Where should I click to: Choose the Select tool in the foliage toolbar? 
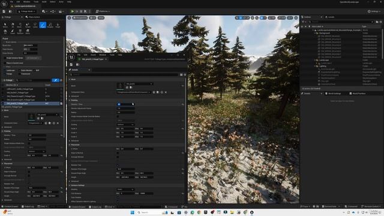pos(5,25)
